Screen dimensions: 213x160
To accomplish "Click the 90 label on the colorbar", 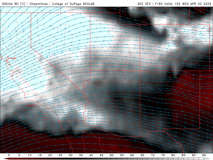I will tap(194, 155).
